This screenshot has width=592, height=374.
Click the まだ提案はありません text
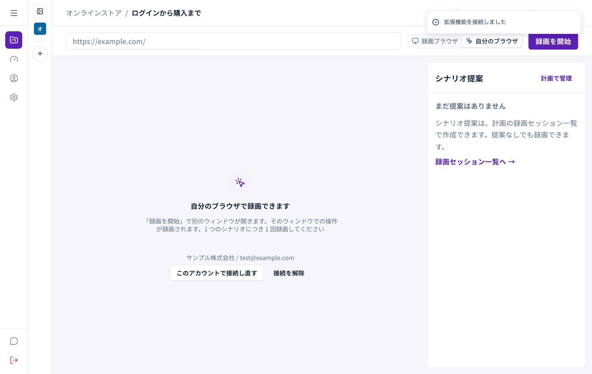pos(470,106)
